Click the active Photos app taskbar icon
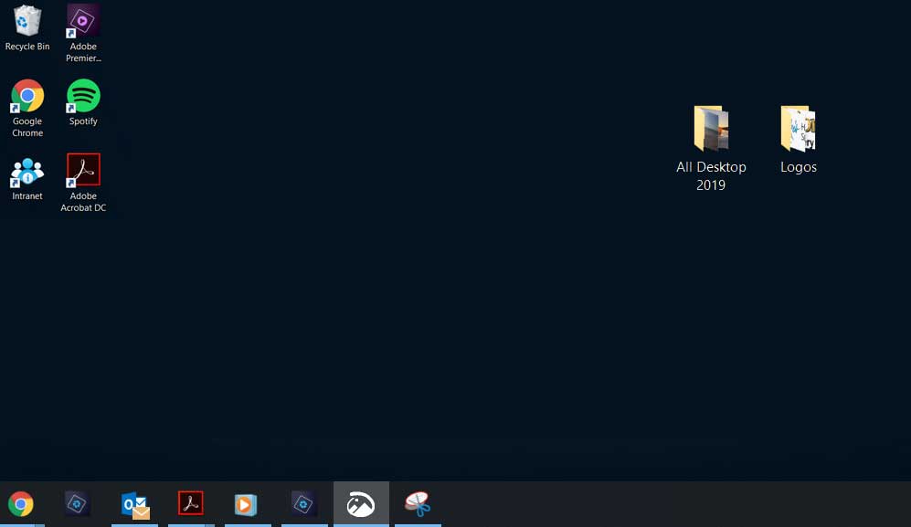 (x=361, y=504)
